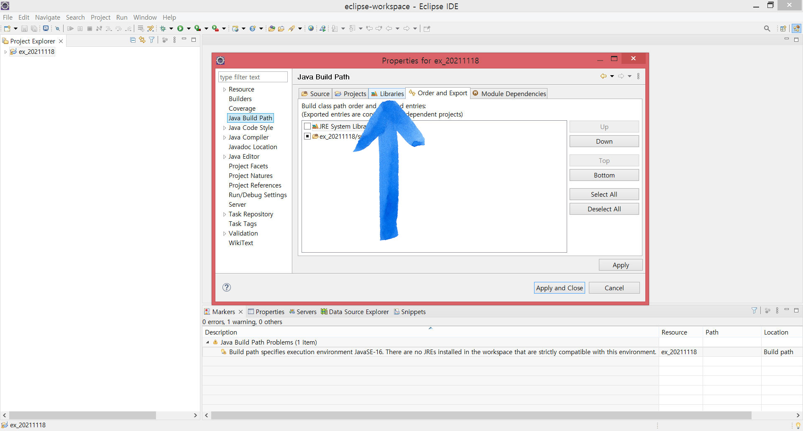Click Apply and Close
The height and width of the screenshot is (431, 803).
(x=559, y=288)
